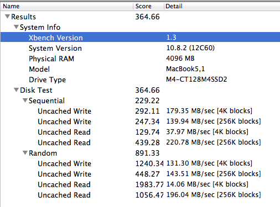Select Sequential Uncached Read 256K blocks row
The width and height of the screenshot is (280, 207).
point(140,142)
